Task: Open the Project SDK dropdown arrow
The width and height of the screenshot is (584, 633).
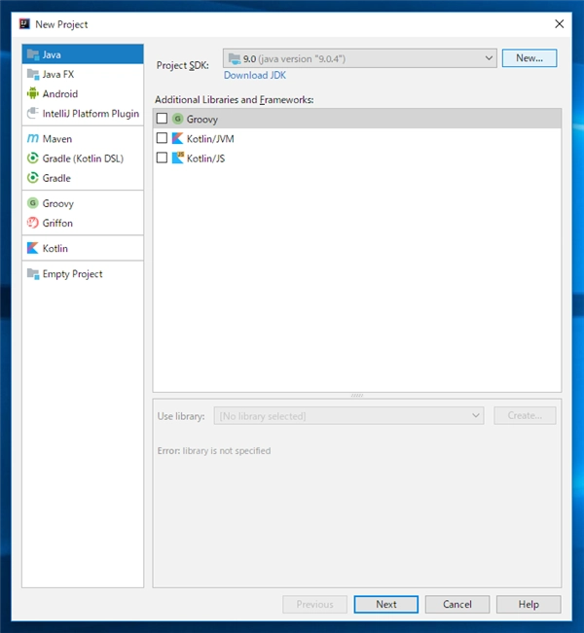Action: tap(489, 58)
